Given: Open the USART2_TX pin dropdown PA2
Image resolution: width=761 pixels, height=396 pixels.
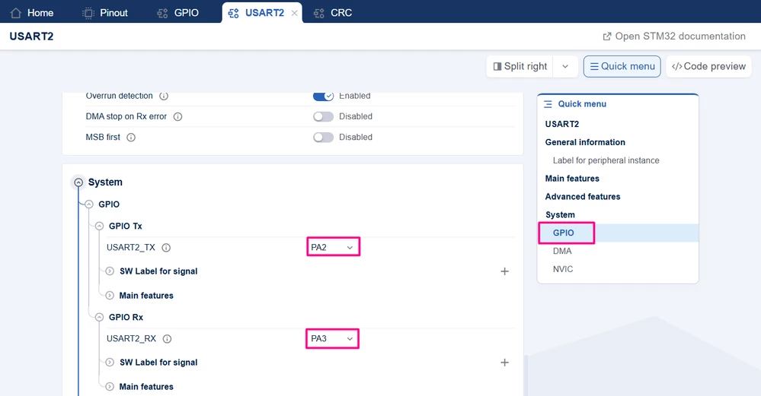Looking at the screenshot, I should (333, 247).
